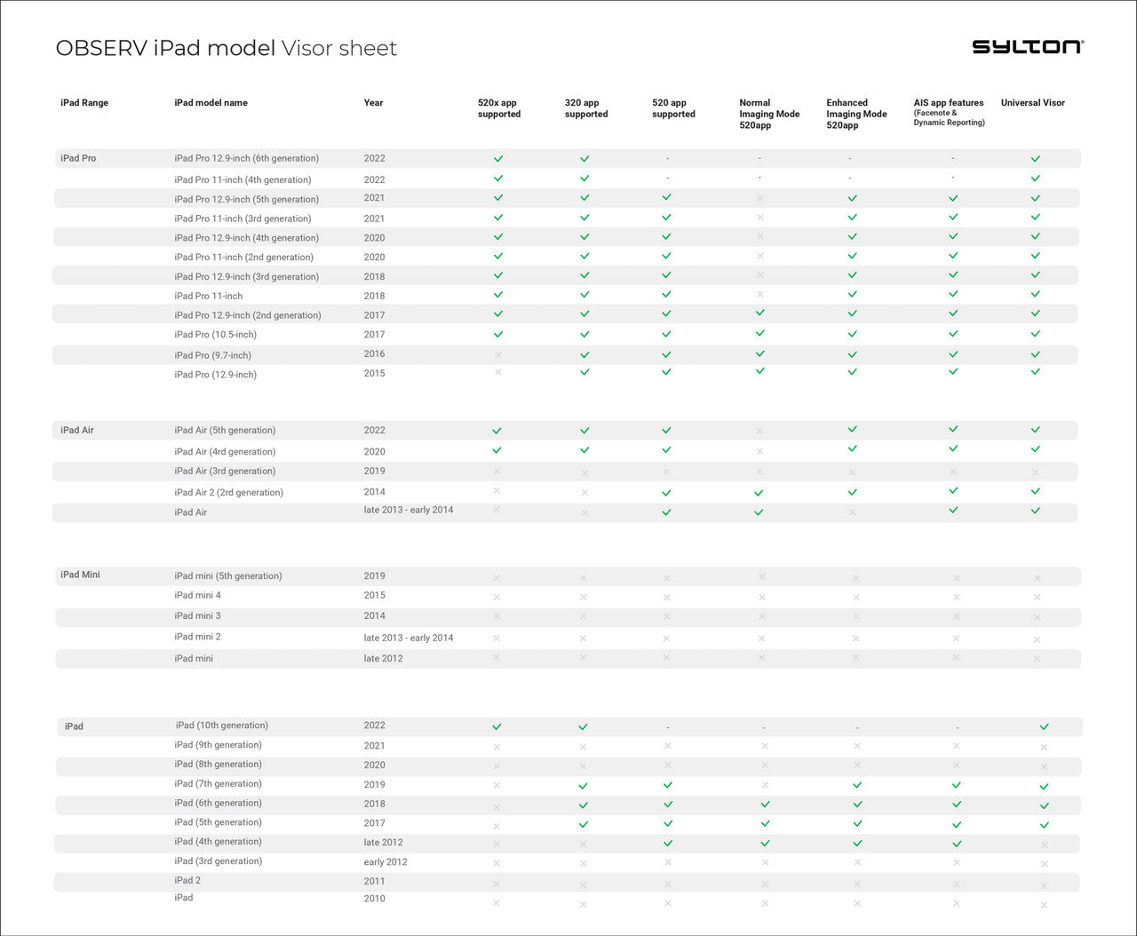This screenshot has width=1137, height=936.
Task: Click Normal Imaging Mode checkmark for iPad Pro (10.5-inch)
Action: tap(759, 334)
